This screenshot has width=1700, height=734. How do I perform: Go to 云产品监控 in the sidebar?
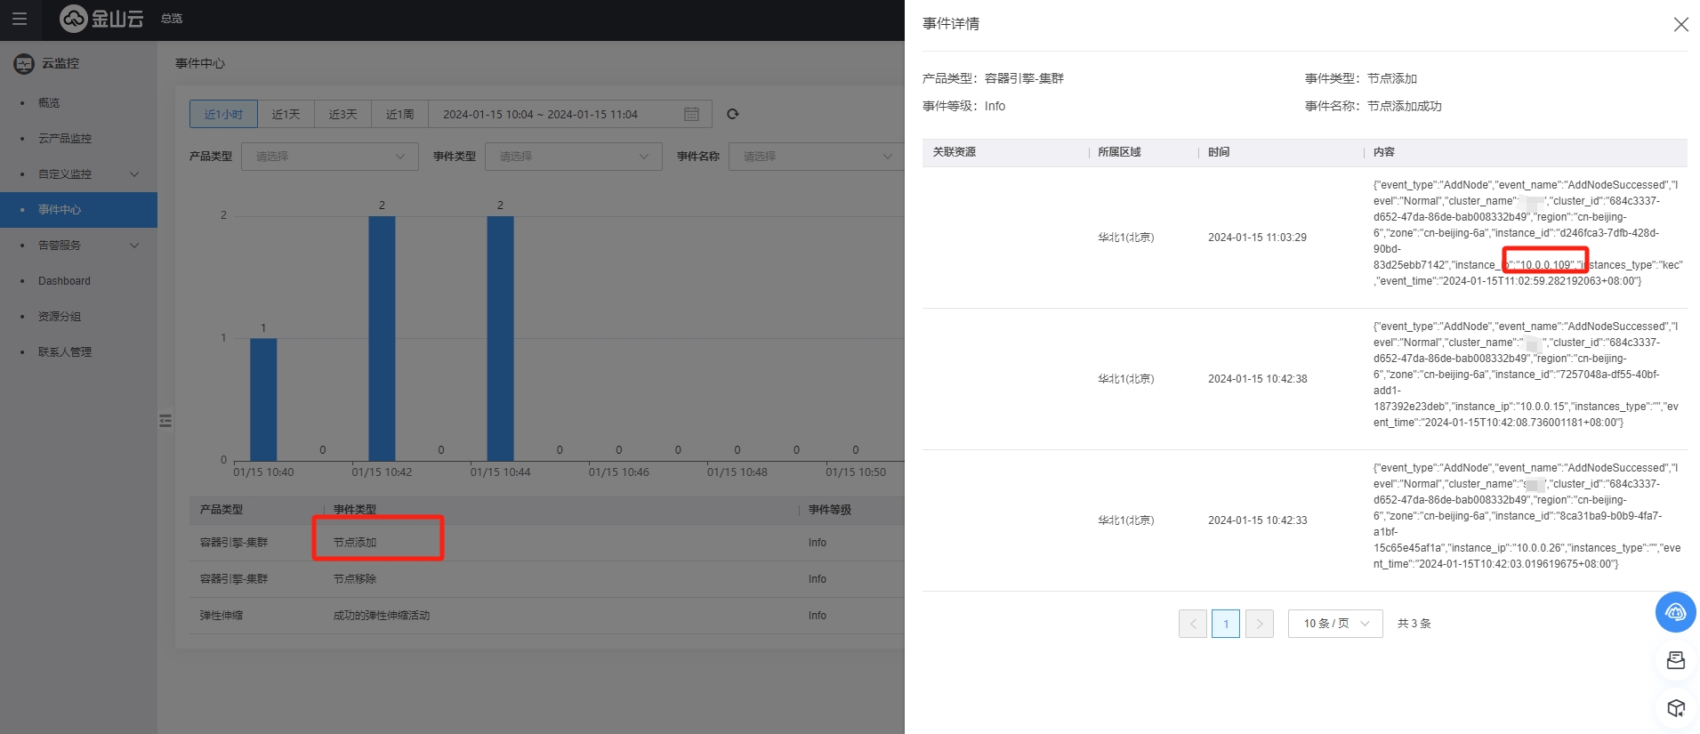coord(65,139)
